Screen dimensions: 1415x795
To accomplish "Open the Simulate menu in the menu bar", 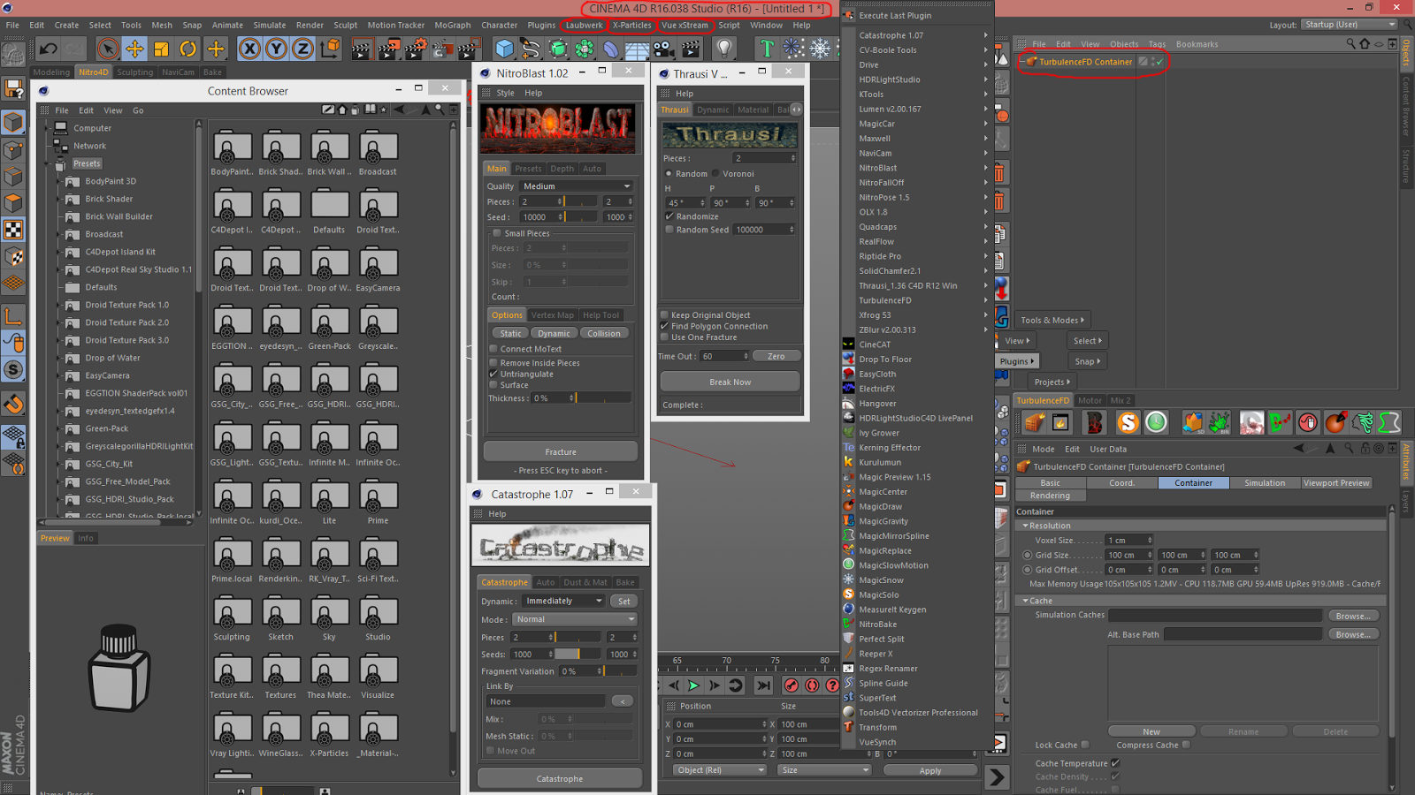I will click(270, 25).
